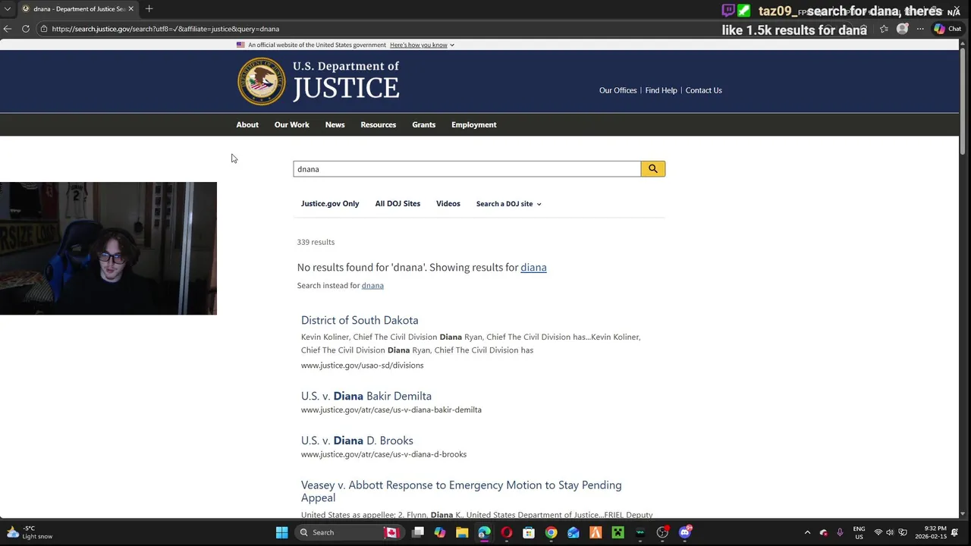The image size is (971, 546).
Task: Open Minecraft from the taskbar
Action: 617,532
